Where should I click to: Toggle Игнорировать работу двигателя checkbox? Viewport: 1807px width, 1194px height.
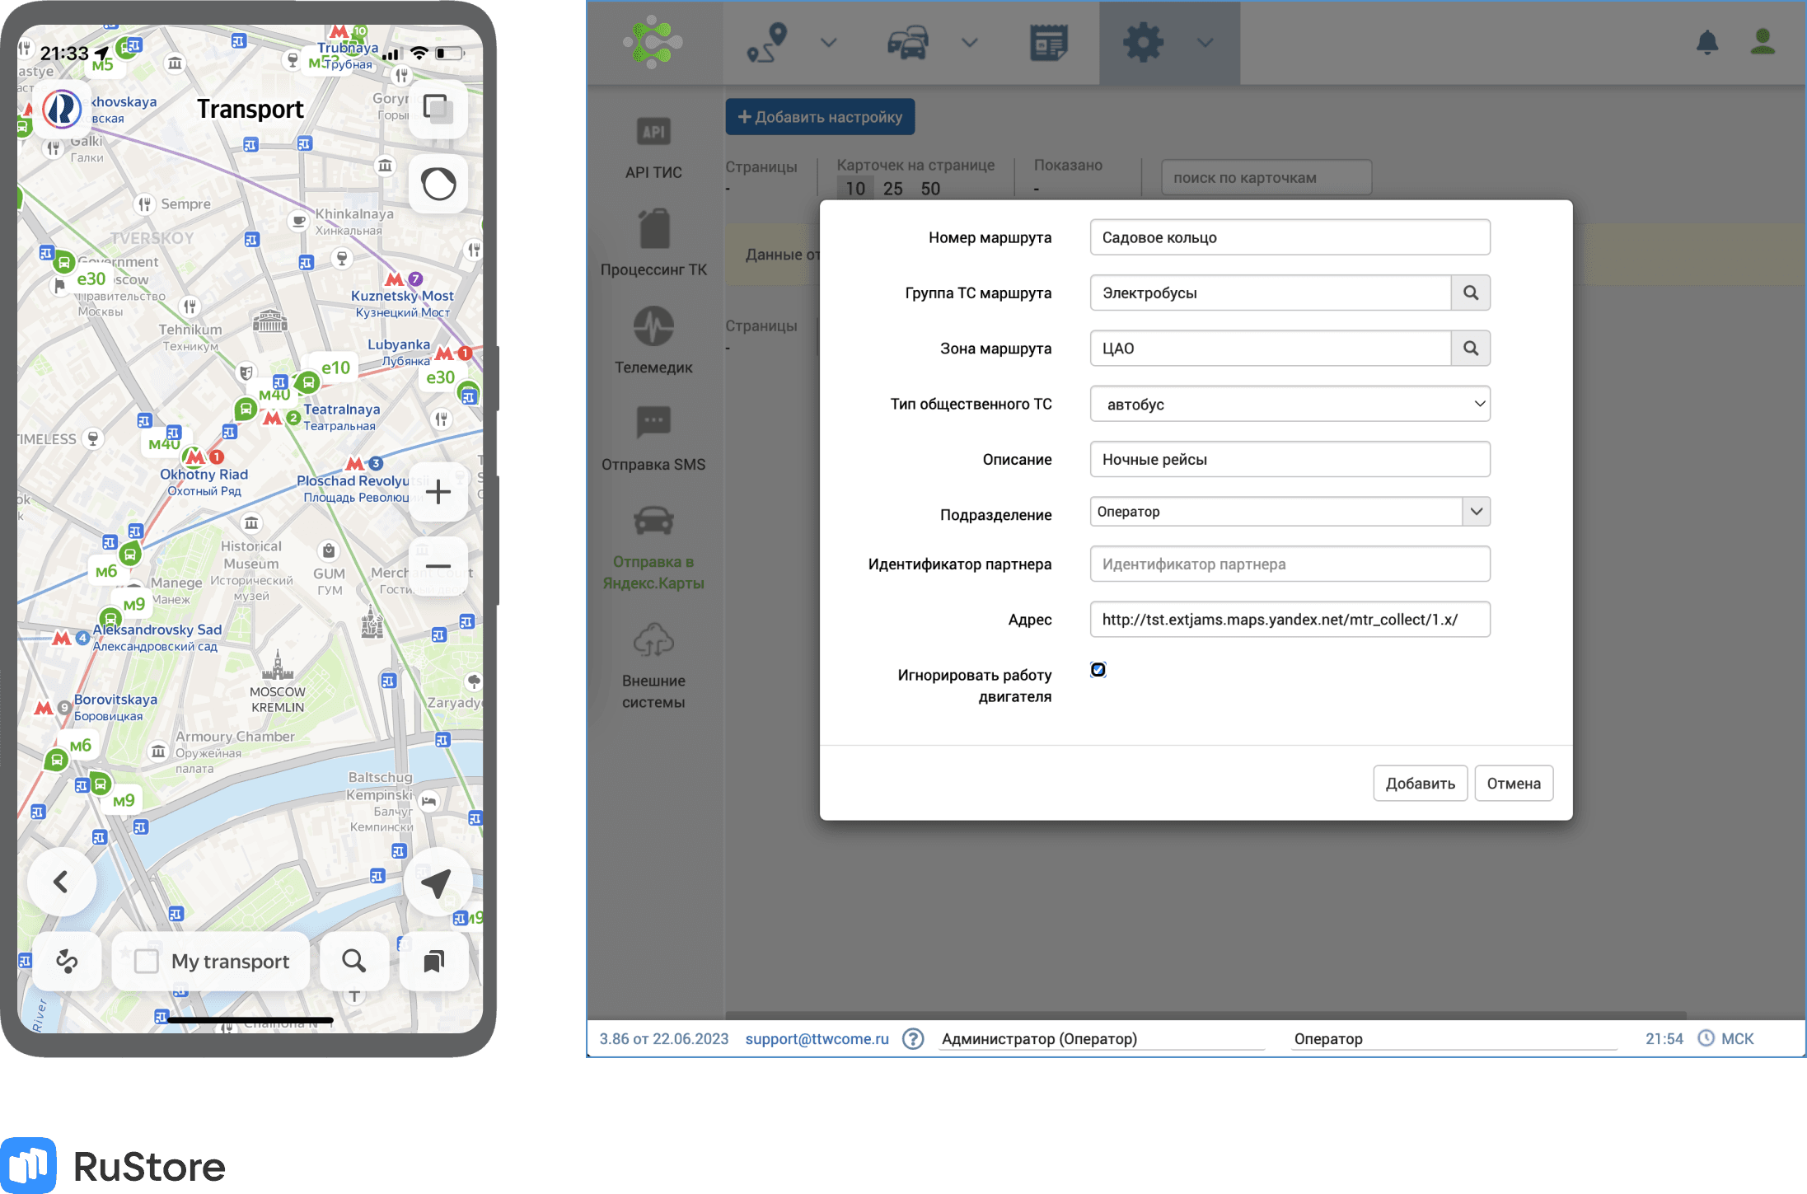pos(1098,670)
